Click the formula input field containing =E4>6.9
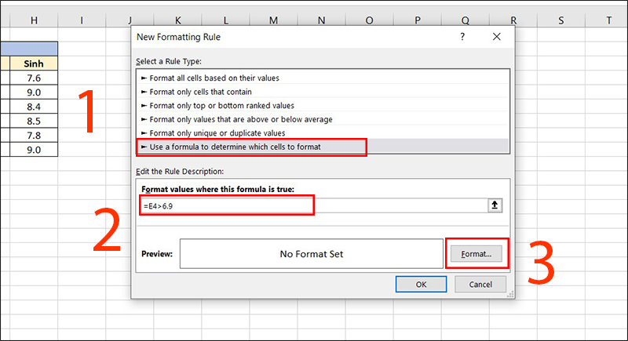Viewport: 628px width, 341px height. [315, 206]
